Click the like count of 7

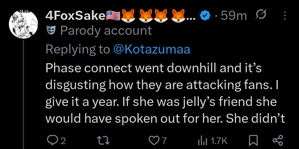(x=164, y=141)
